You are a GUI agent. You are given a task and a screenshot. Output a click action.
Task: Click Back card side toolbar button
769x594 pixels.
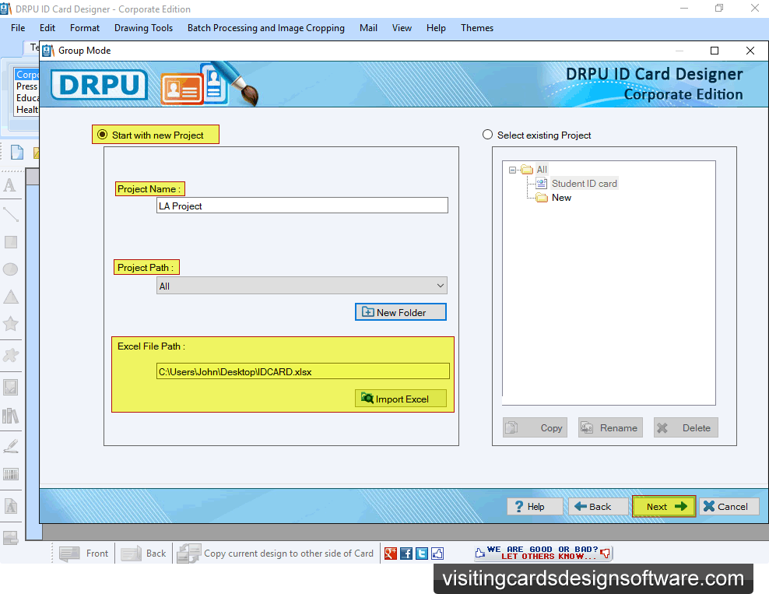point(143,554)
